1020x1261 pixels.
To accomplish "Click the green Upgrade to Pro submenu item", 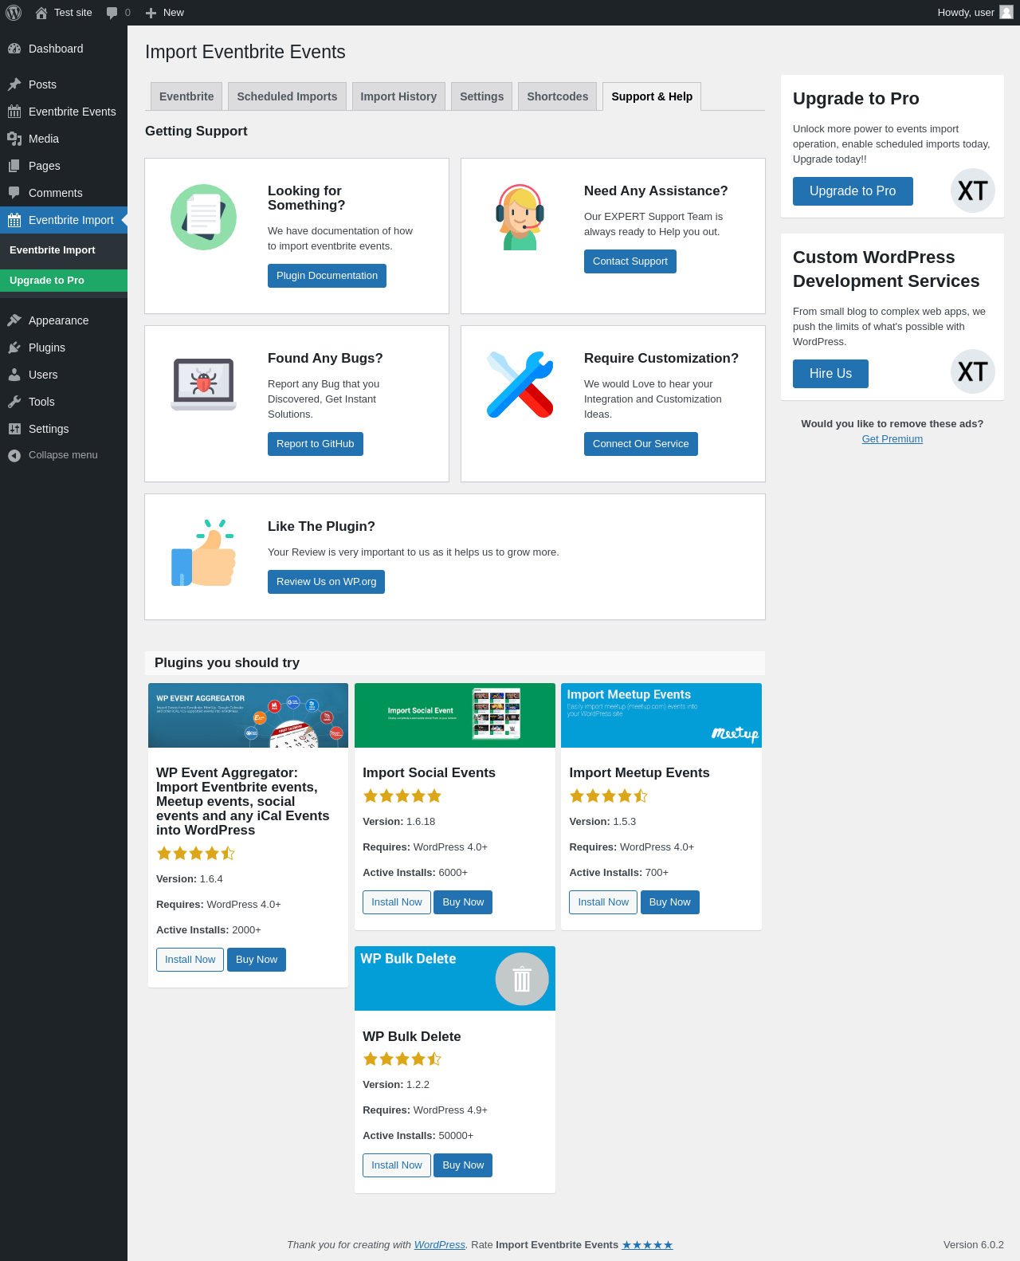I will [64, 281].
